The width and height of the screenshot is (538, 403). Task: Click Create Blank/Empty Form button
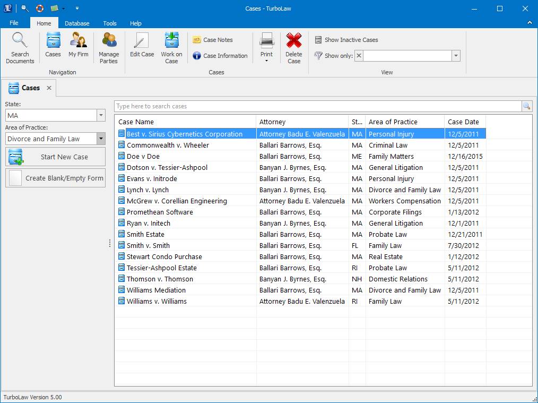pyautogui.click(x=55, y=178)
